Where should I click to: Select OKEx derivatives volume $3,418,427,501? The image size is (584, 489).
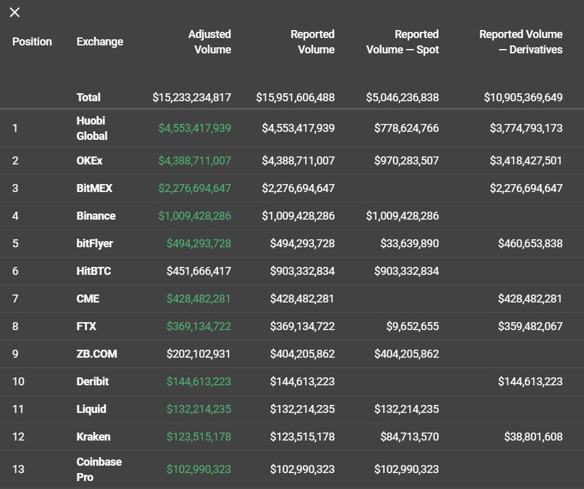point(526,161)
